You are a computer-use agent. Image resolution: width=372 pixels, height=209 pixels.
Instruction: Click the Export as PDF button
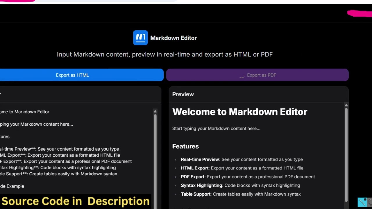(x=257, y=75)
